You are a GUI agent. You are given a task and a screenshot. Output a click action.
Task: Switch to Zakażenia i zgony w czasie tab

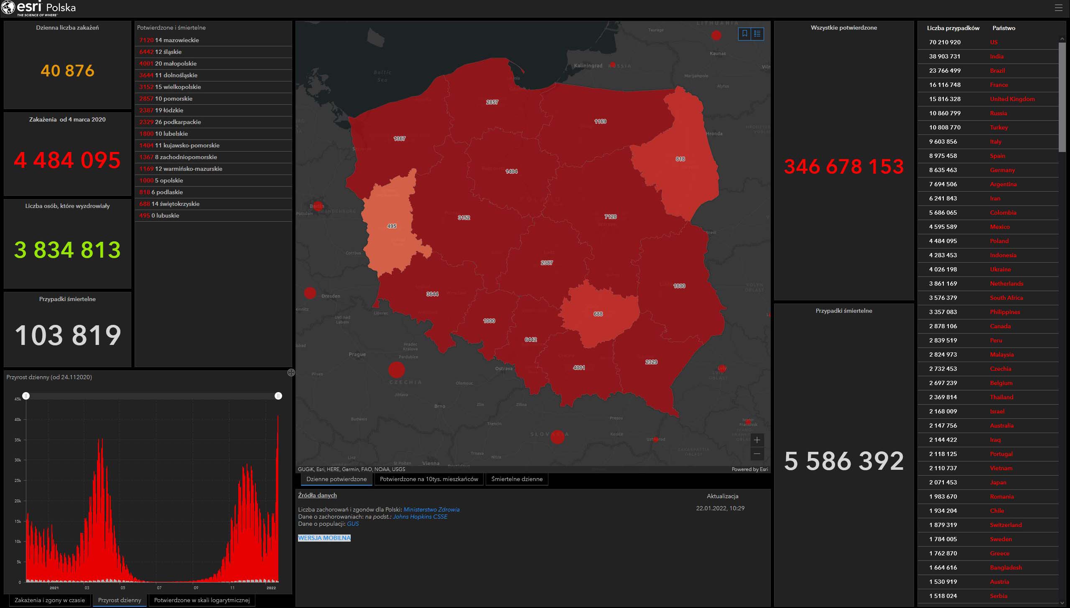point(49,600)
